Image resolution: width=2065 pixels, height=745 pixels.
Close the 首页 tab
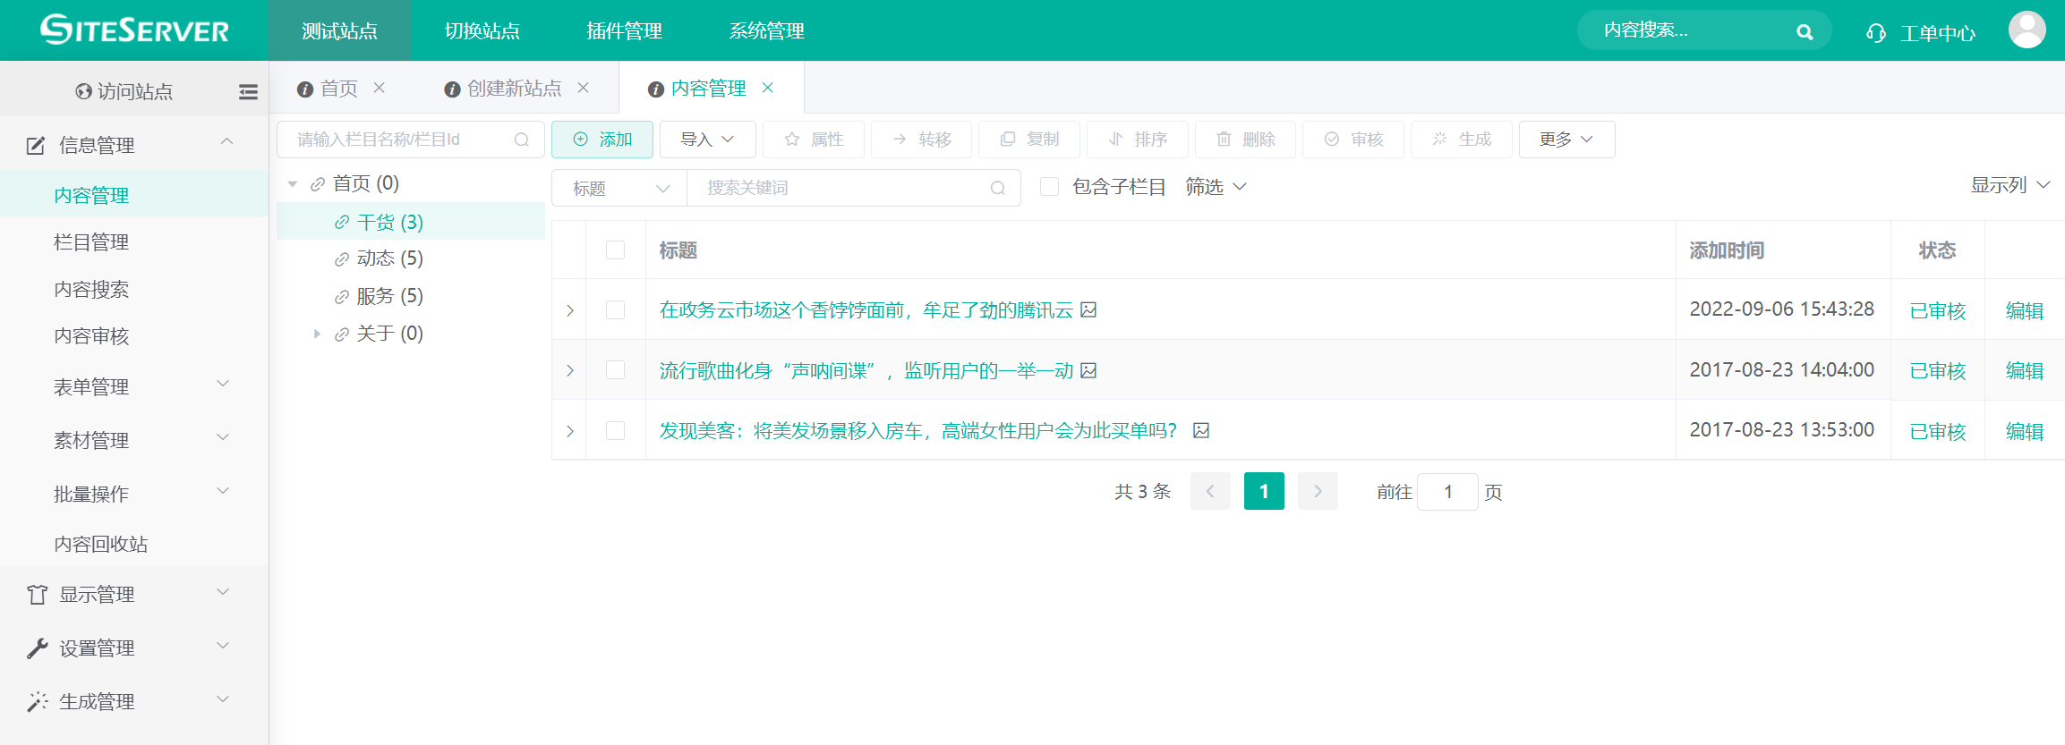point(380,88)
